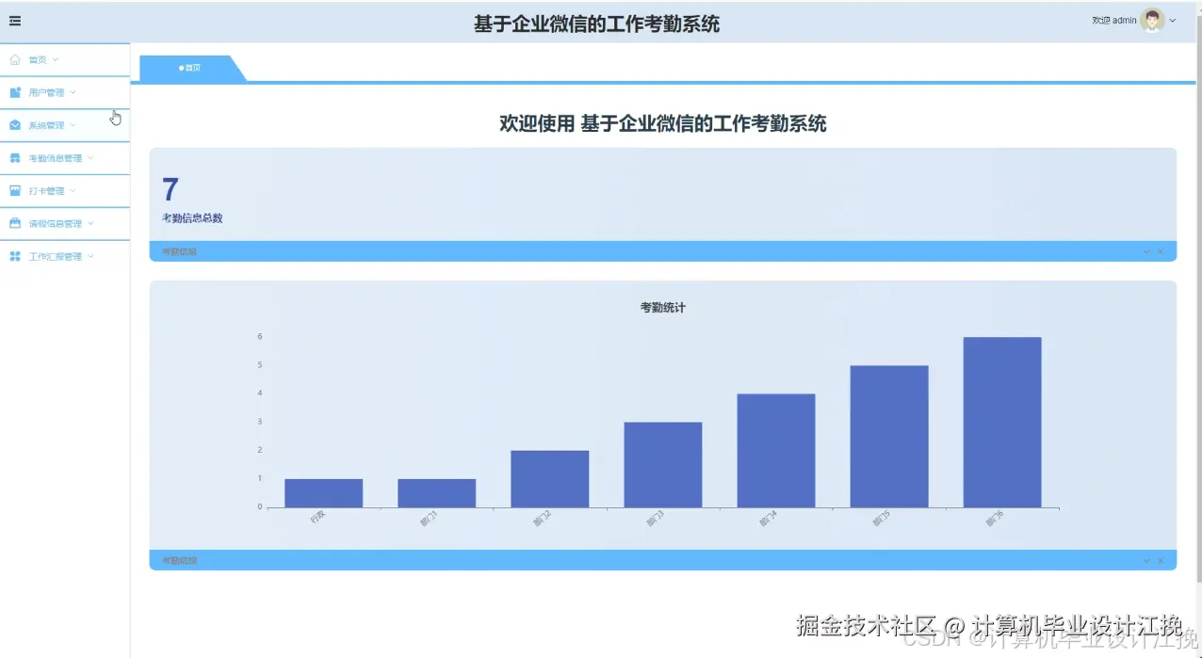The width and height of the screenshot is (1202, 658).
Task: Click the number 7 statistic
Action: point(171,189)
